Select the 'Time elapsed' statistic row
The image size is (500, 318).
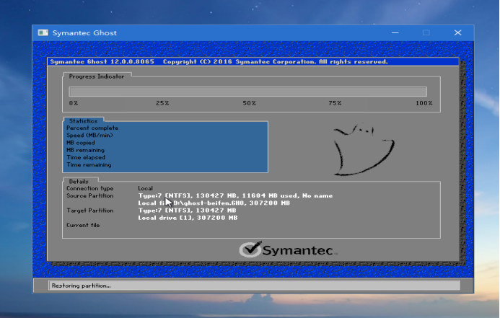pos(86,157)
